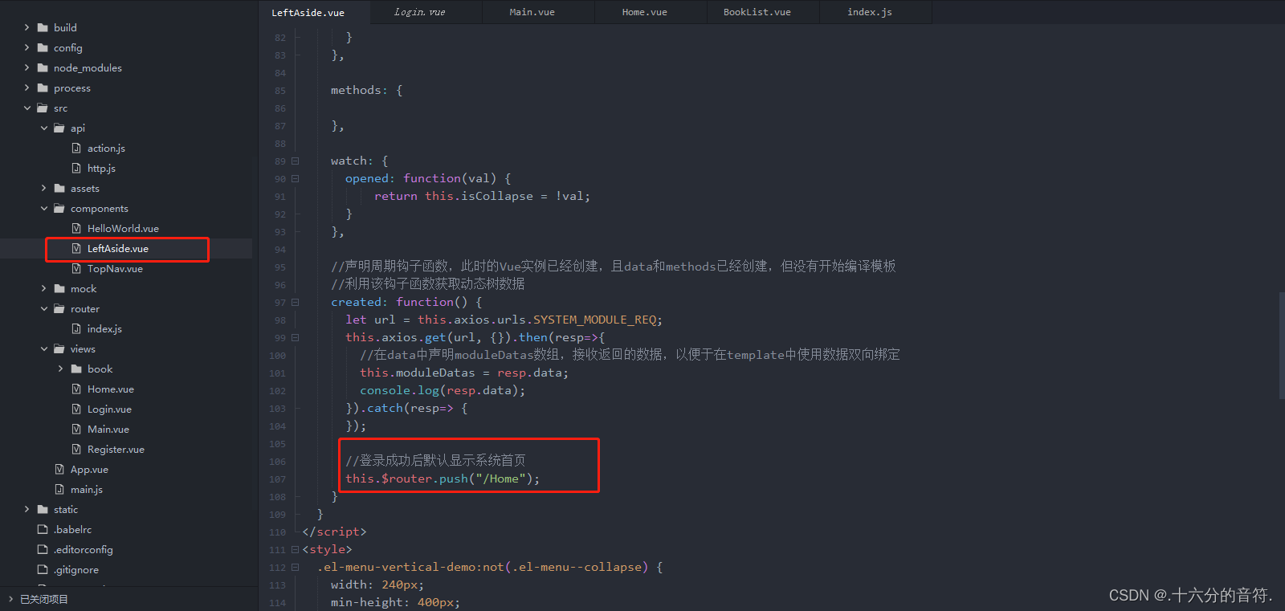Place cursor on the $router.push line
This screenshot has width=1285, height=611.
(443, 479)
